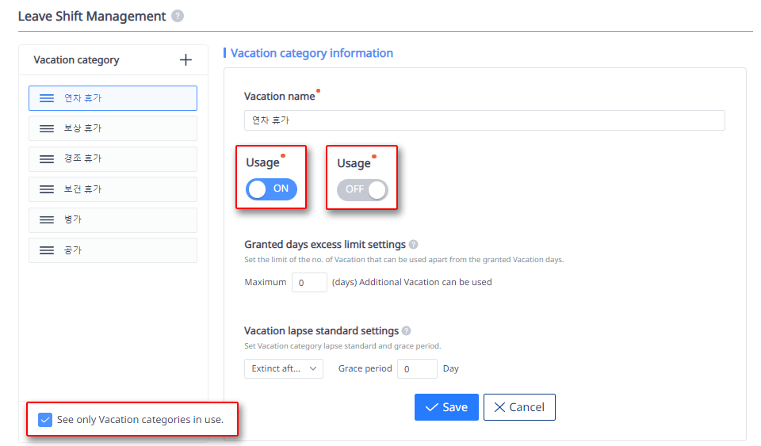Click the drag handle icon of 보상 휴가
Viewport: 761px width, 446px height.
click(x=47, y=128)
